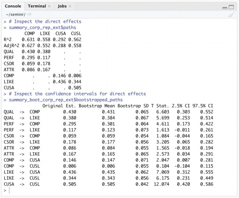Image resolution: width=239 pixels, height=198 pixels.
Task: Click the 'Bootstrap Mean' column header
Action: [97, 106]
